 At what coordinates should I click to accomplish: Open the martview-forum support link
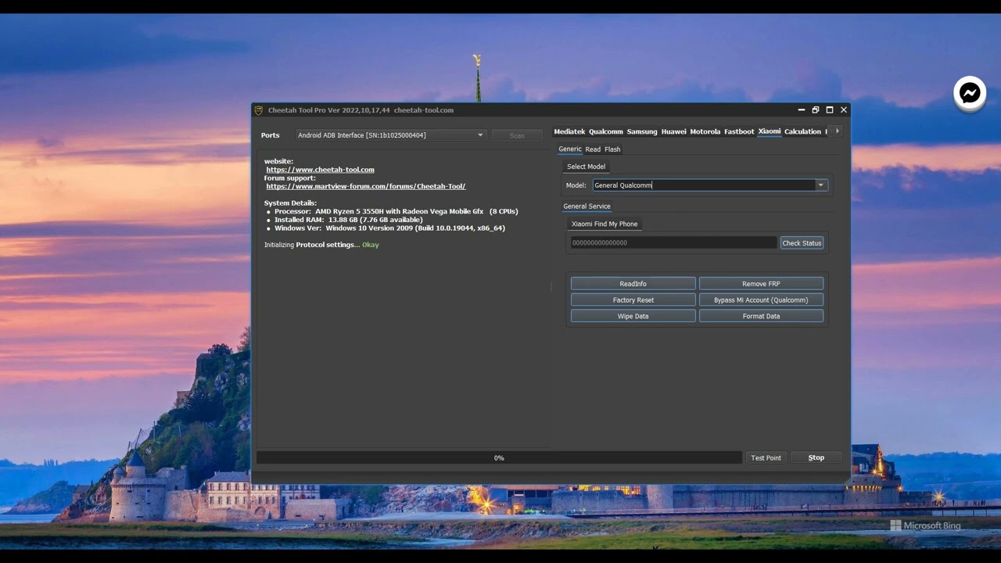point(365,187)
